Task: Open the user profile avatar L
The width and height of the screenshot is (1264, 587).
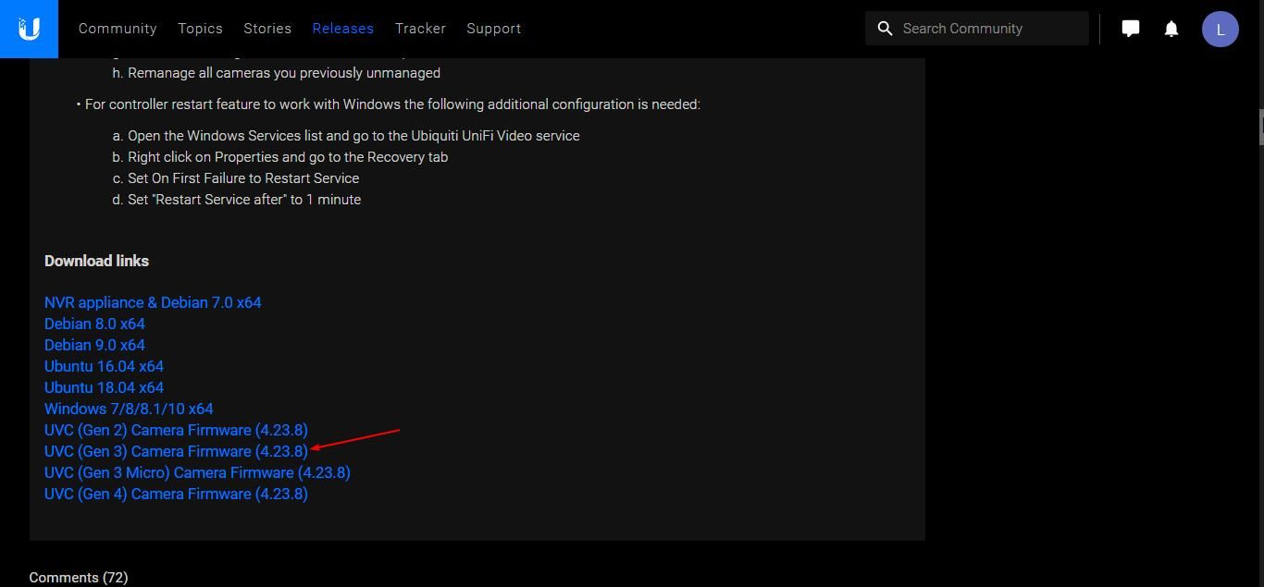Action: click(1220, 29)
